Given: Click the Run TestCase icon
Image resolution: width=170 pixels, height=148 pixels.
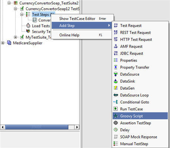Looking at the screenshot, I should pos(116,109).
